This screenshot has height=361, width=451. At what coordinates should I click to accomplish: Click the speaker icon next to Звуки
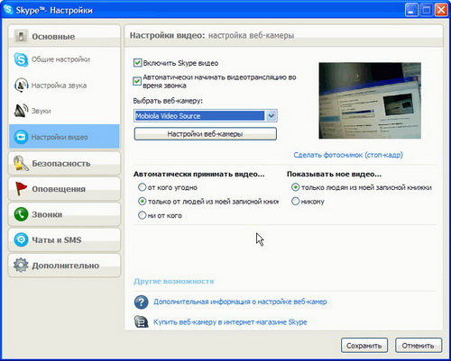coord(21,111)
